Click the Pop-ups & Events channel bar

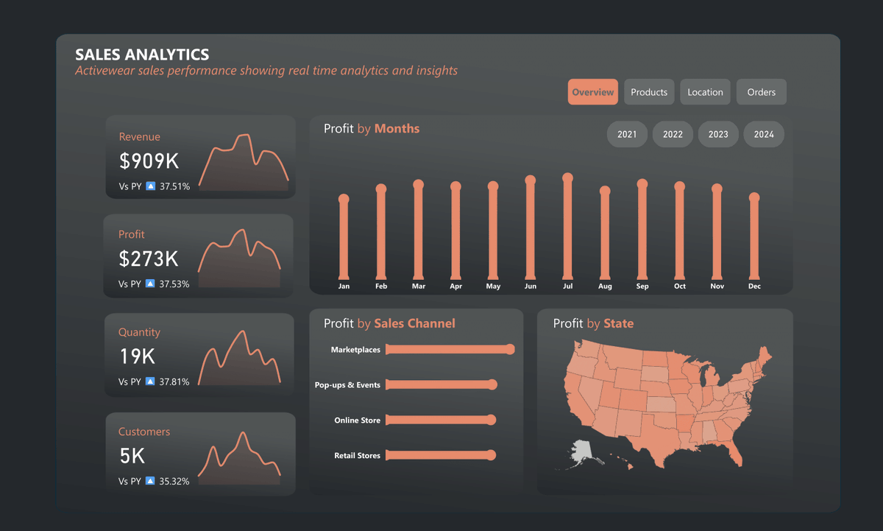coord(441,384)
